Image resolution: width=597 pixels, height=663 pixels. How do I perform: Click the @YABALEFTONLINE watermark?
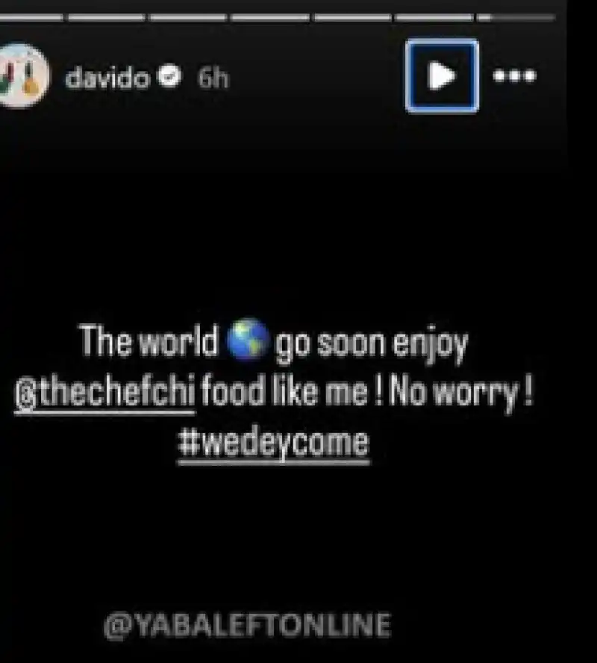coord(248,626)
